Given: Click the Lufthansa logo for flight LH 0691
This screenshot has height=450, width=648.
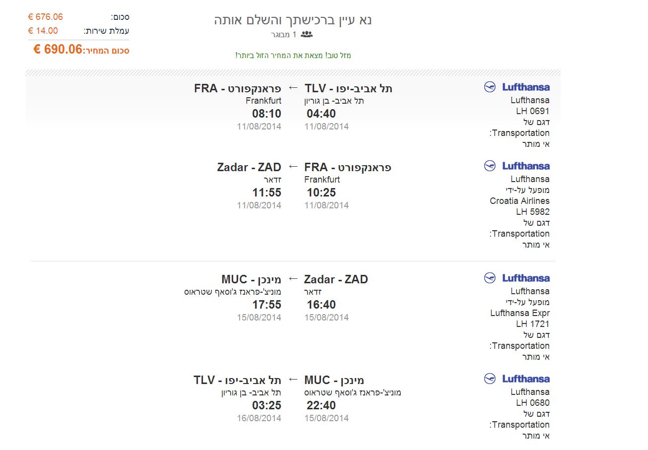Looking at the screenshot, I should tap(517, 87).
